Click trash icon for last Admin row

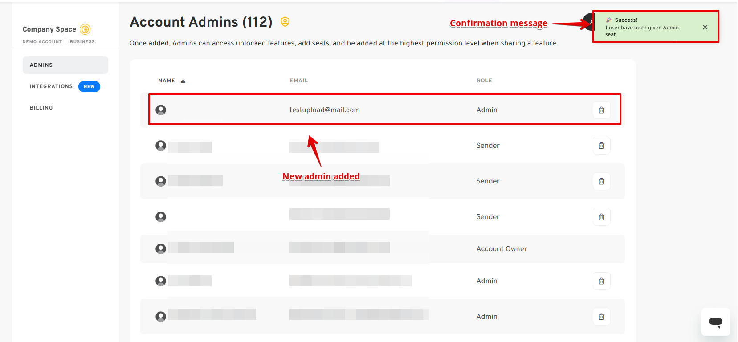601,317
